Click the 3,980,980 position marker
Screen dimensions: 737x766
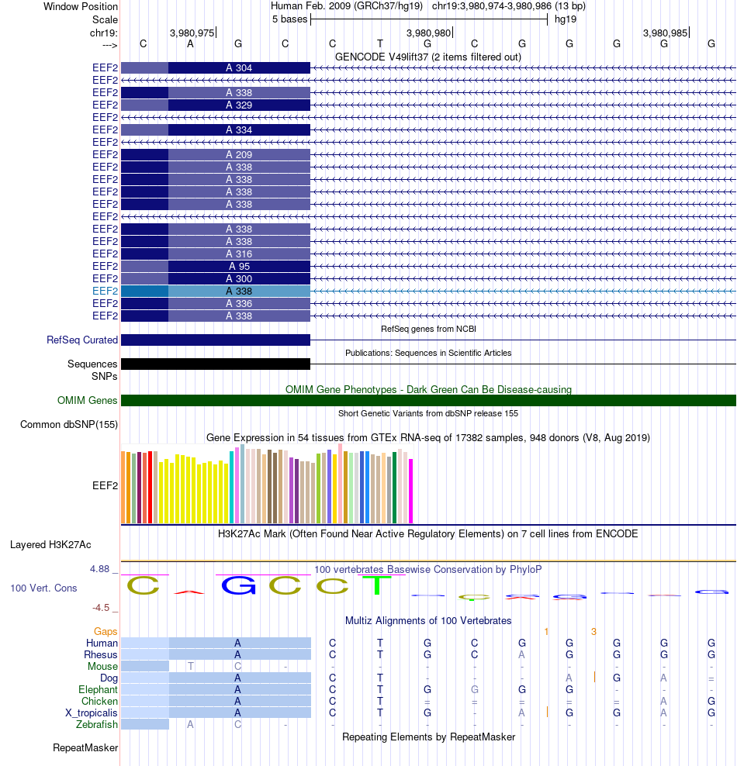click(x=428, y=33)
